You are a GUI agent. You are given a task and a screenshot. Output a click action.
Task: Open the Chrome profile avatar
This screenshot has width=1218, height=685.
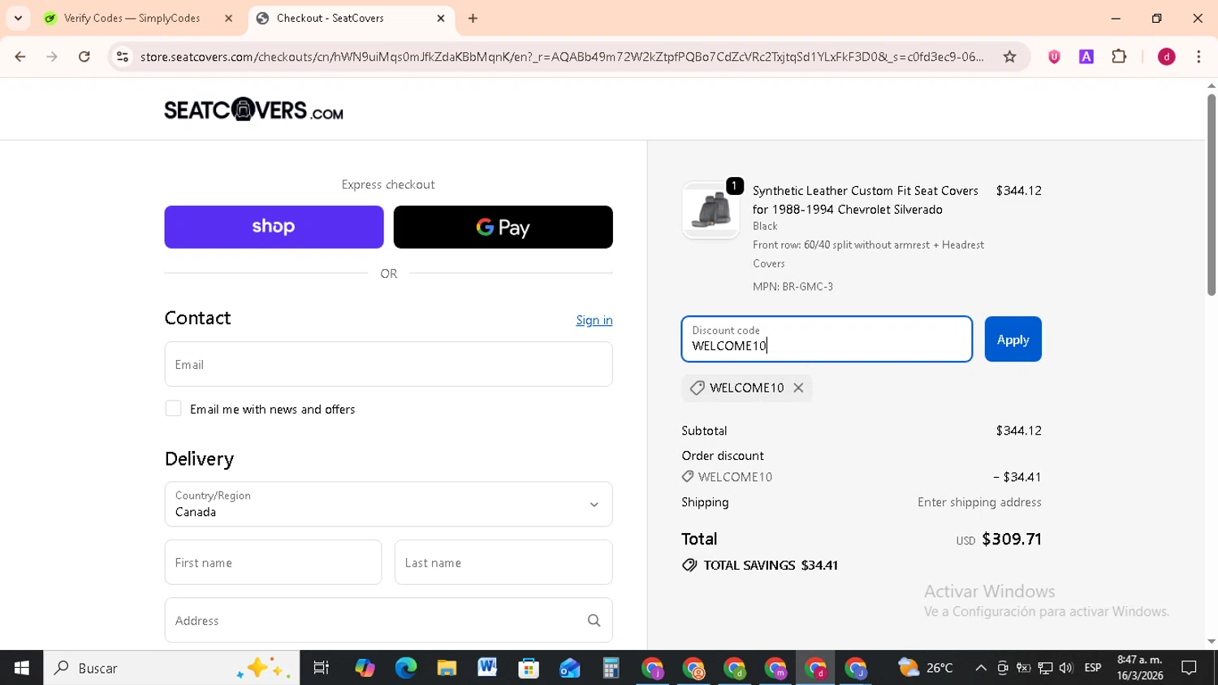[x=1167, y=56]
